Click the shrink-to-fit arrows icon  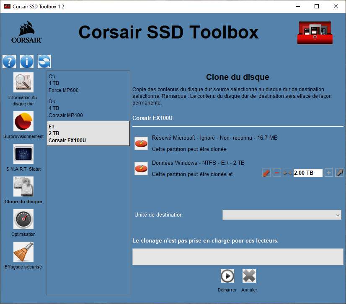pyautogui.click(x=287, y=173)
